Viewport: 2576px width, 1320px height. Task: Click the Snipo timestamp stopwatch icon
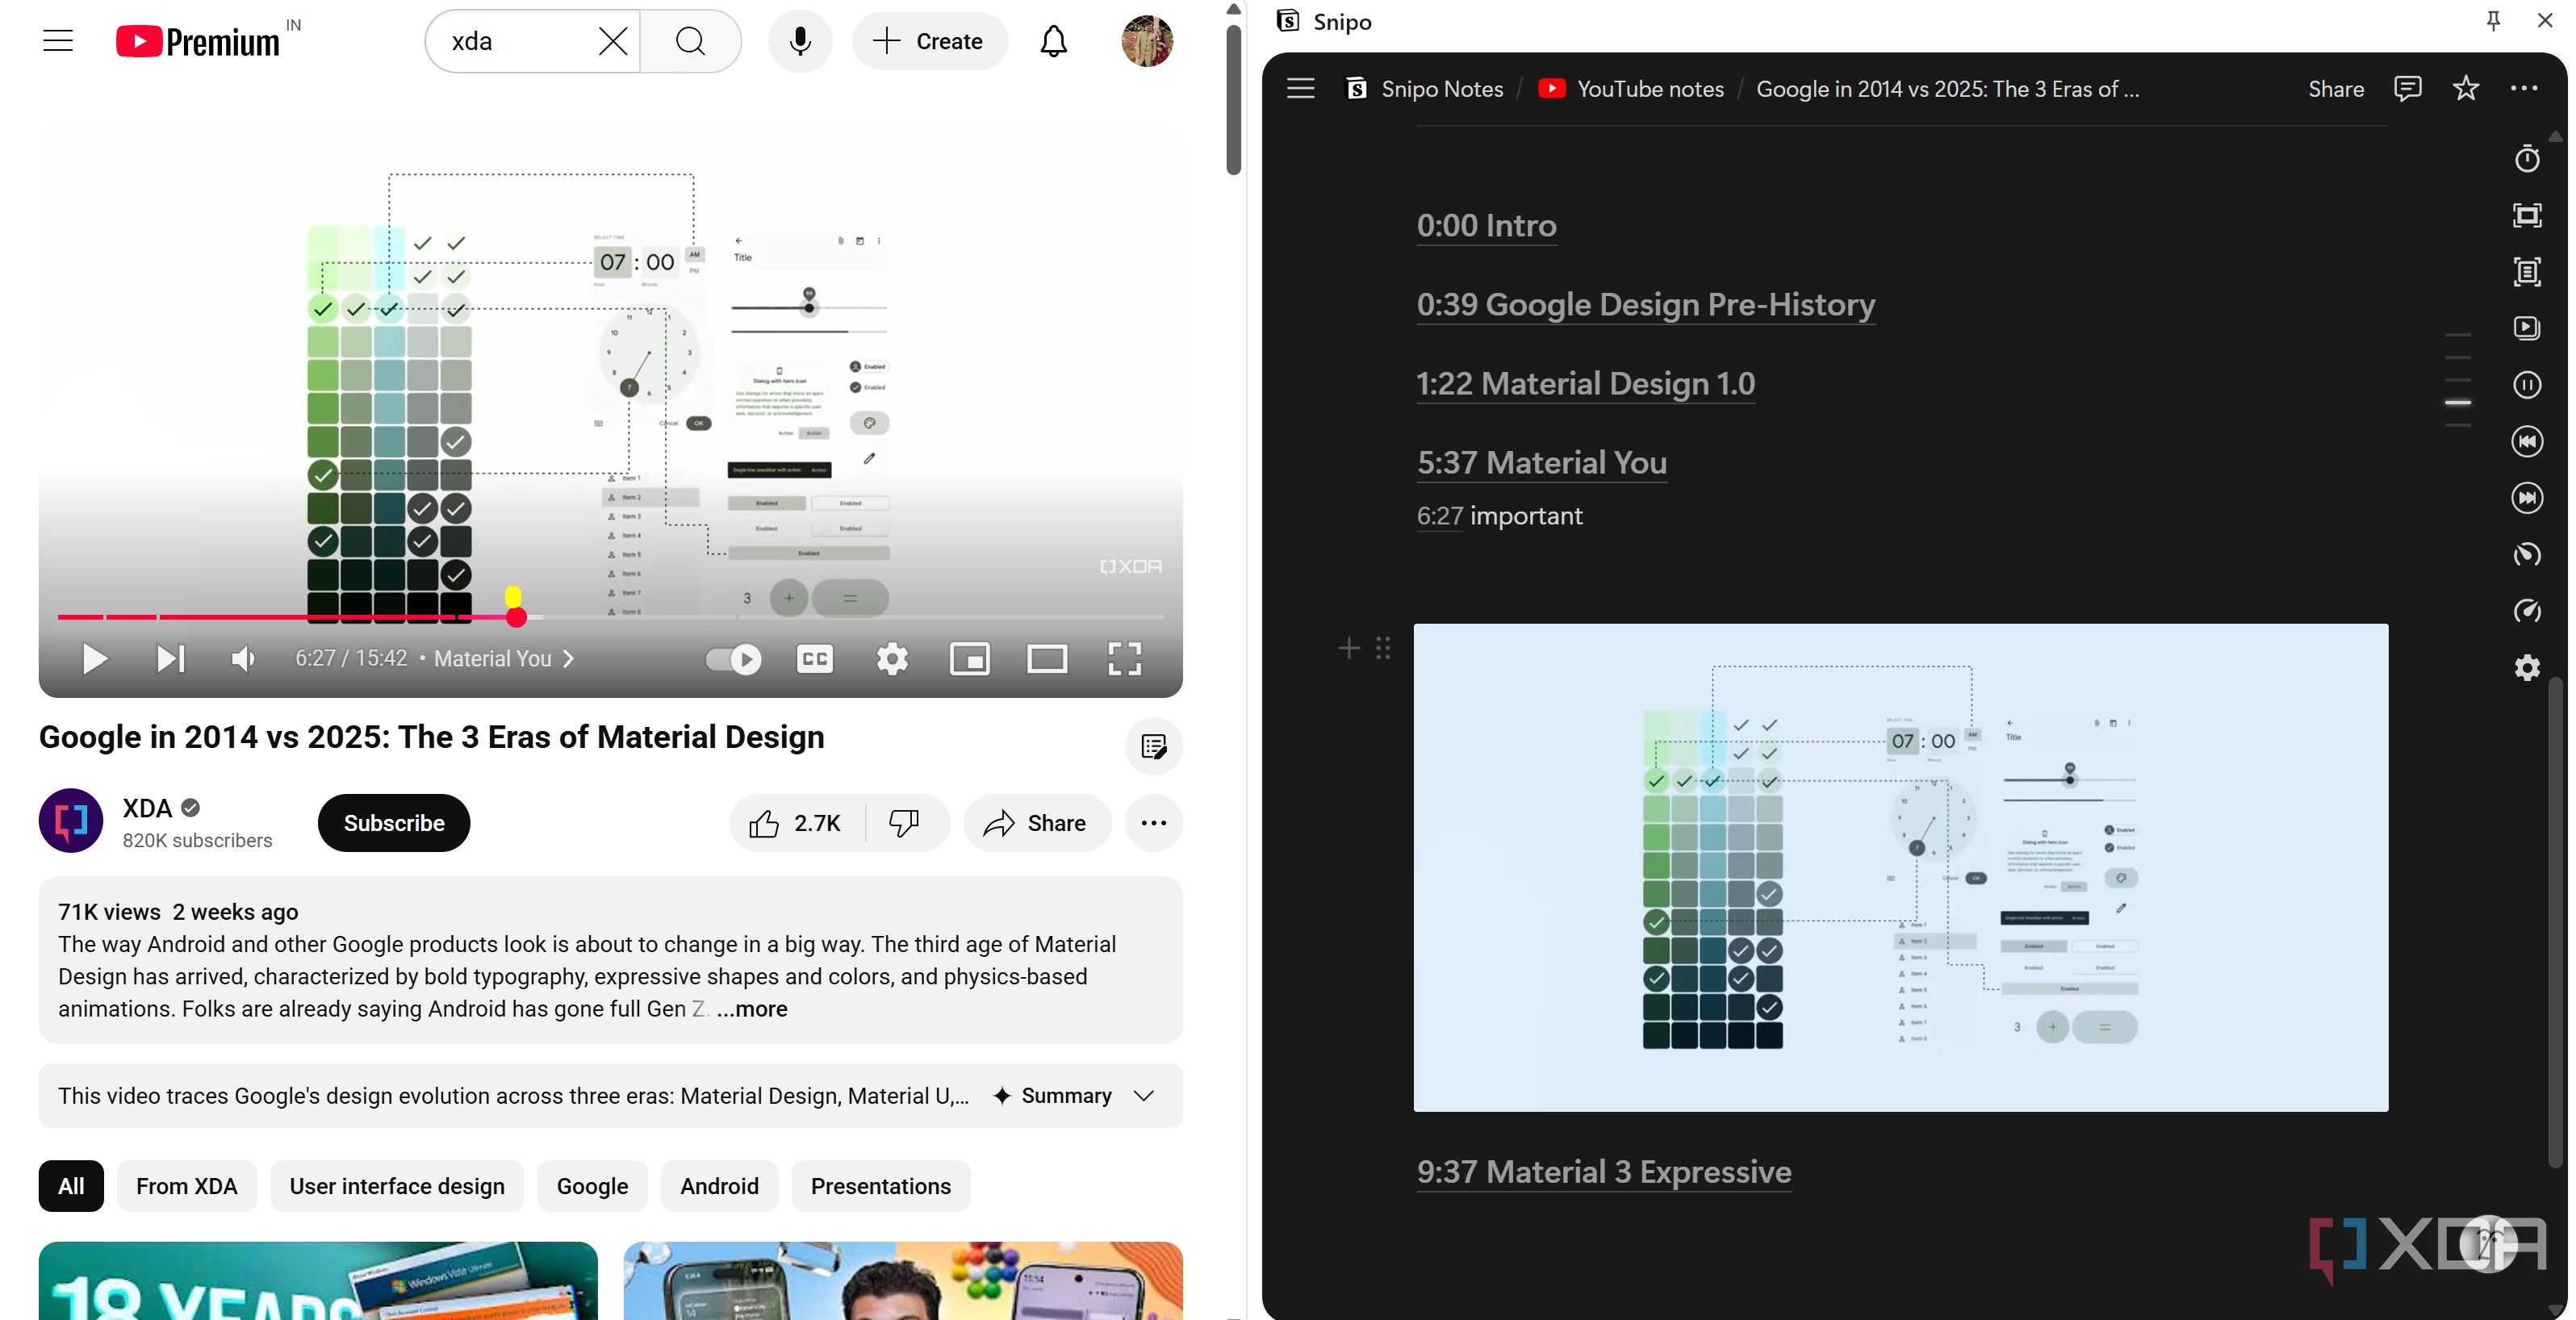point(2527,159)
